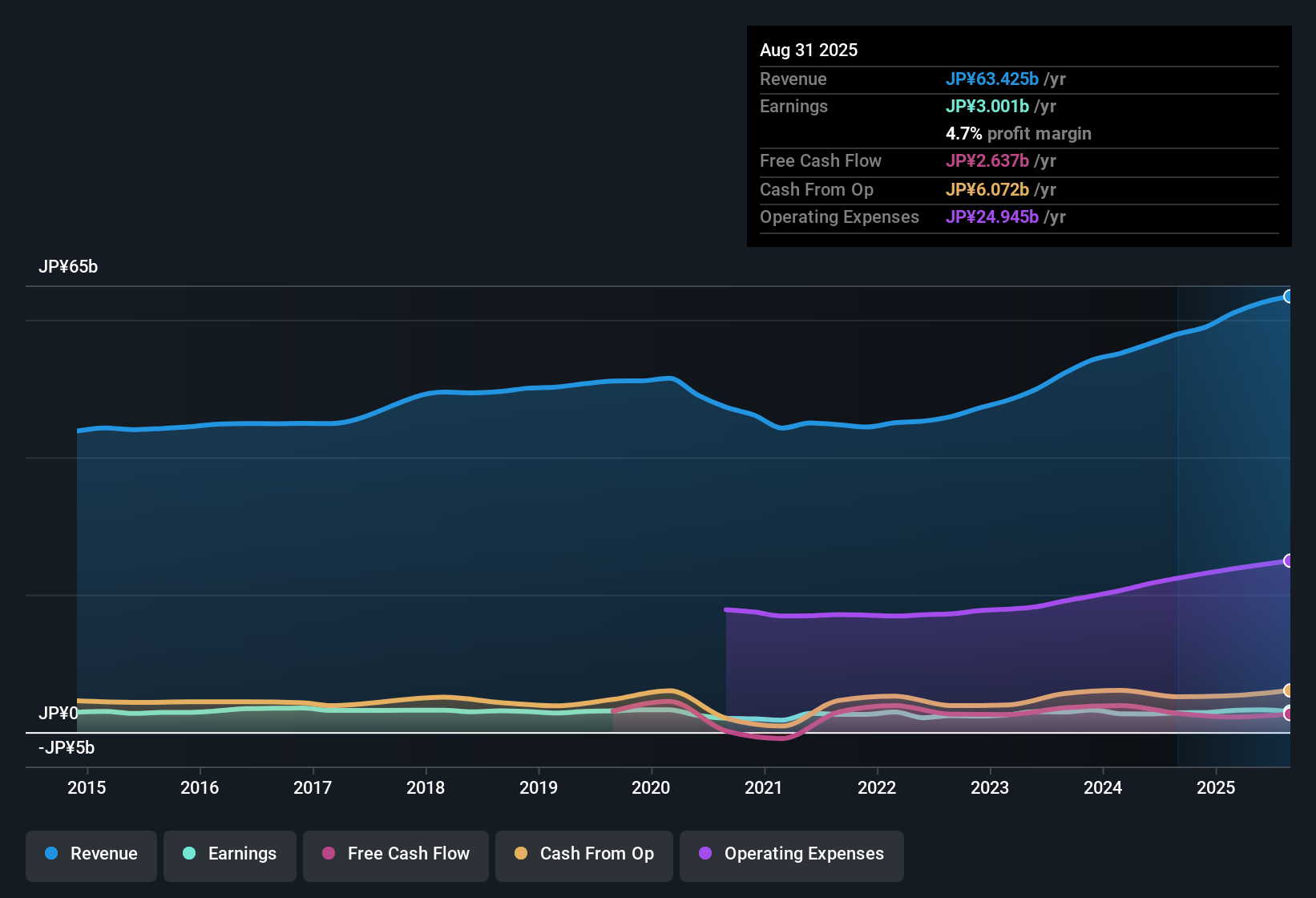Click the teal Earnings legend dot
The height and width of the screenshot is (898, 1316).
[189, 854]
